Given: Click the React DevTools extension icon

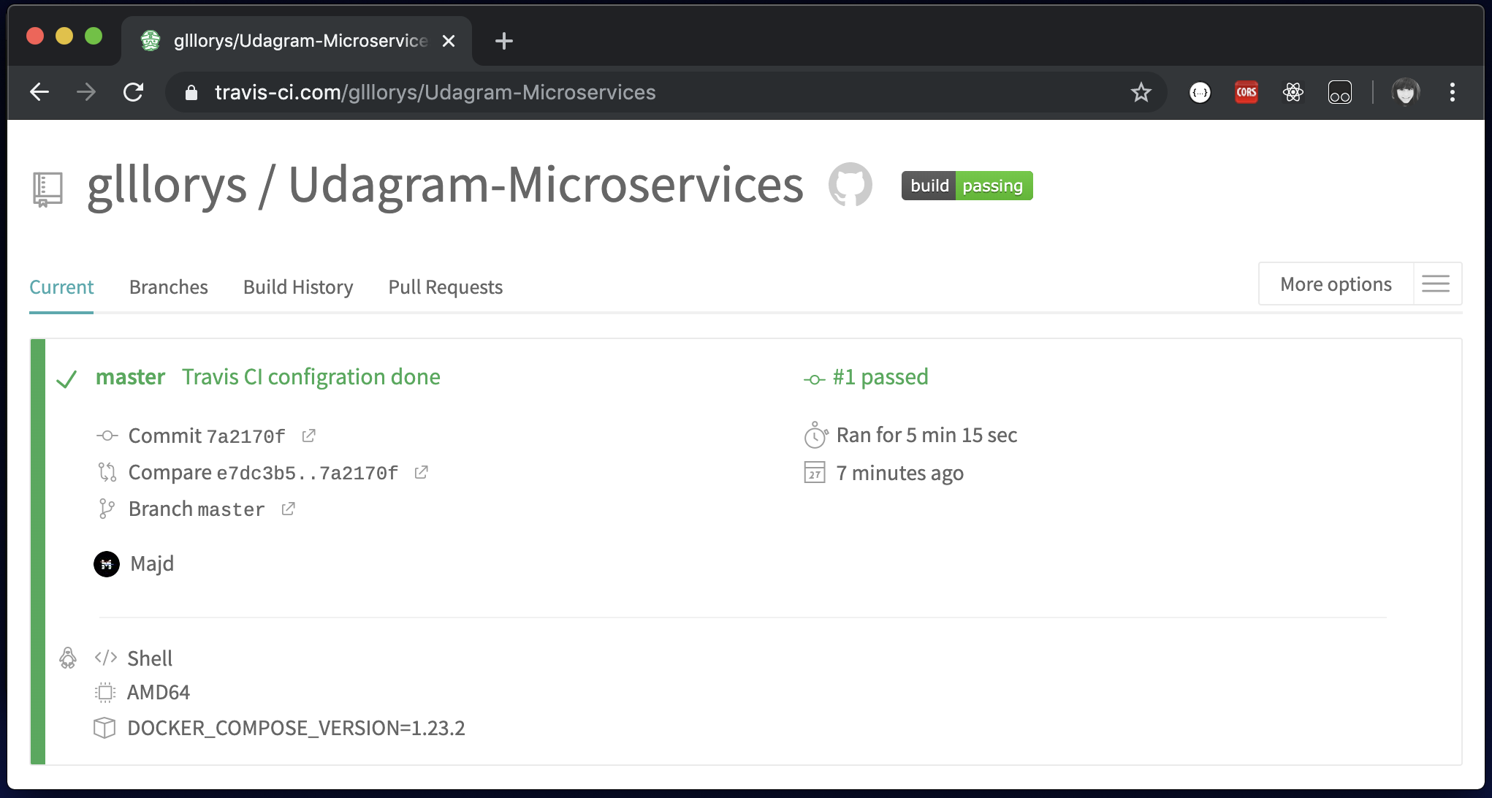Looking at the screenshot, I should (1293, 93).
